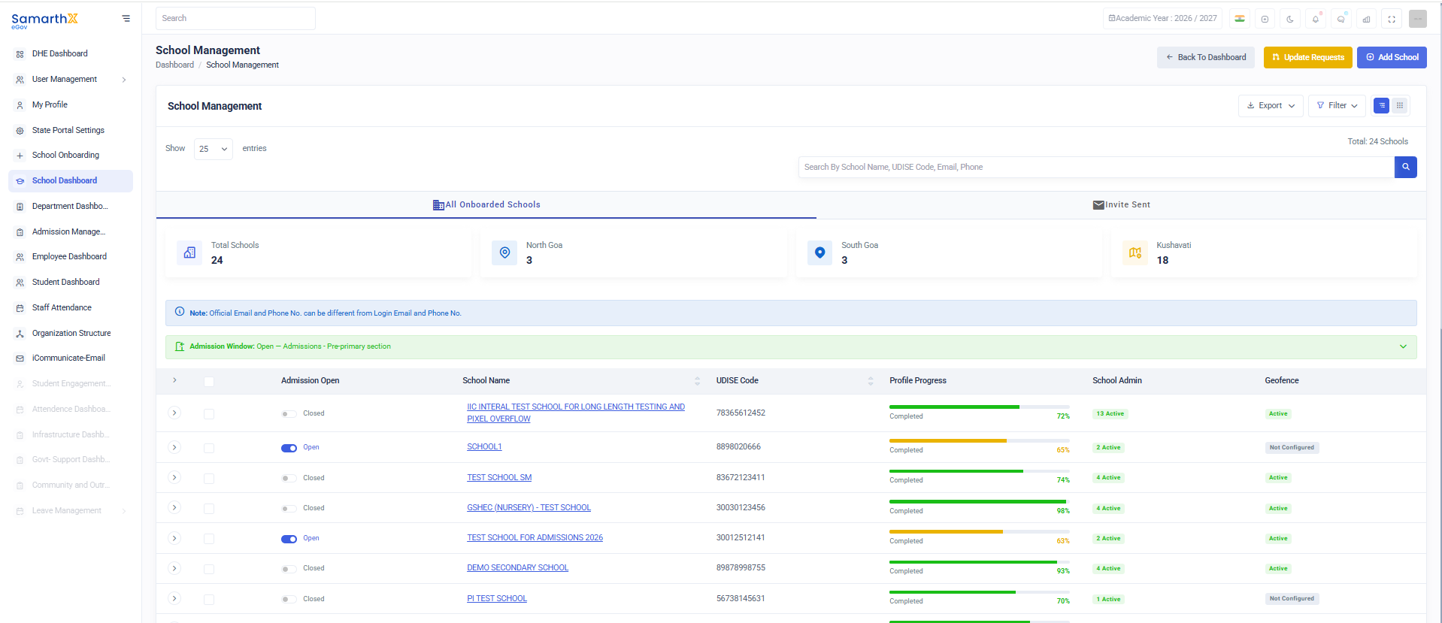Click profile progress bar for SCHOOL1 at 65%
1442x623 pixels.
coord(979,441)
